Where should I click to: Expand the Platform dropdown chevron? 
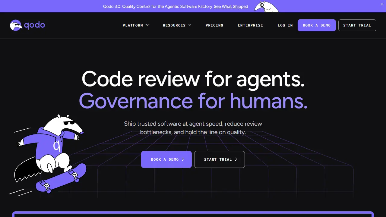[147, 25]
